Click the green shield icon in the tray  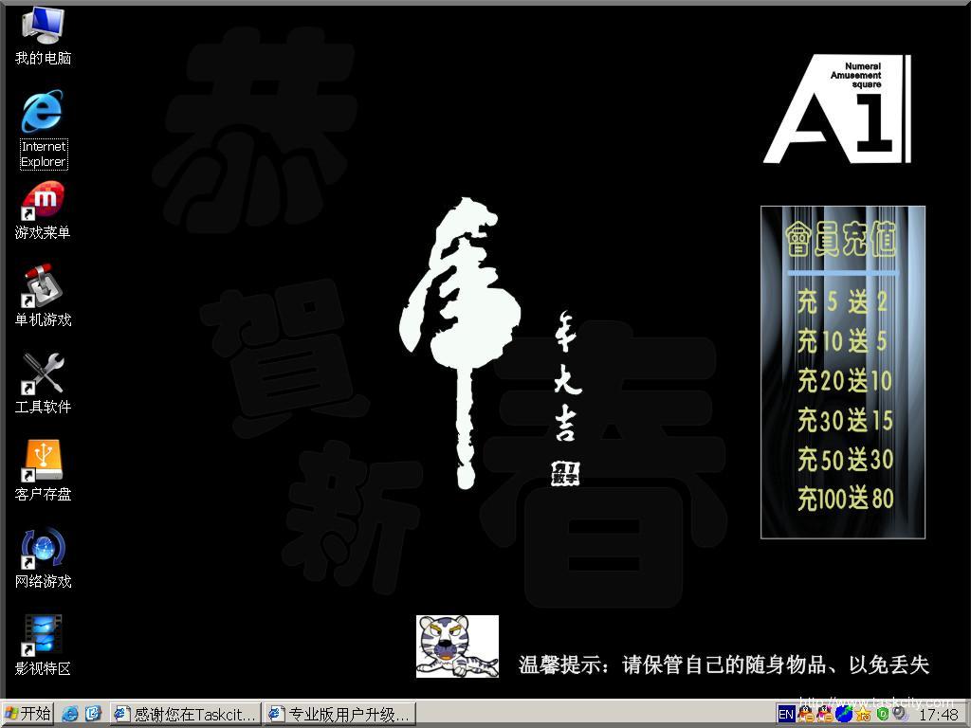(x=882, y=714)
